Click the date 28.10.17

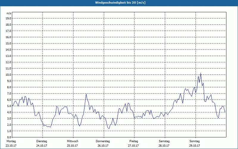(x=164, y=146)
